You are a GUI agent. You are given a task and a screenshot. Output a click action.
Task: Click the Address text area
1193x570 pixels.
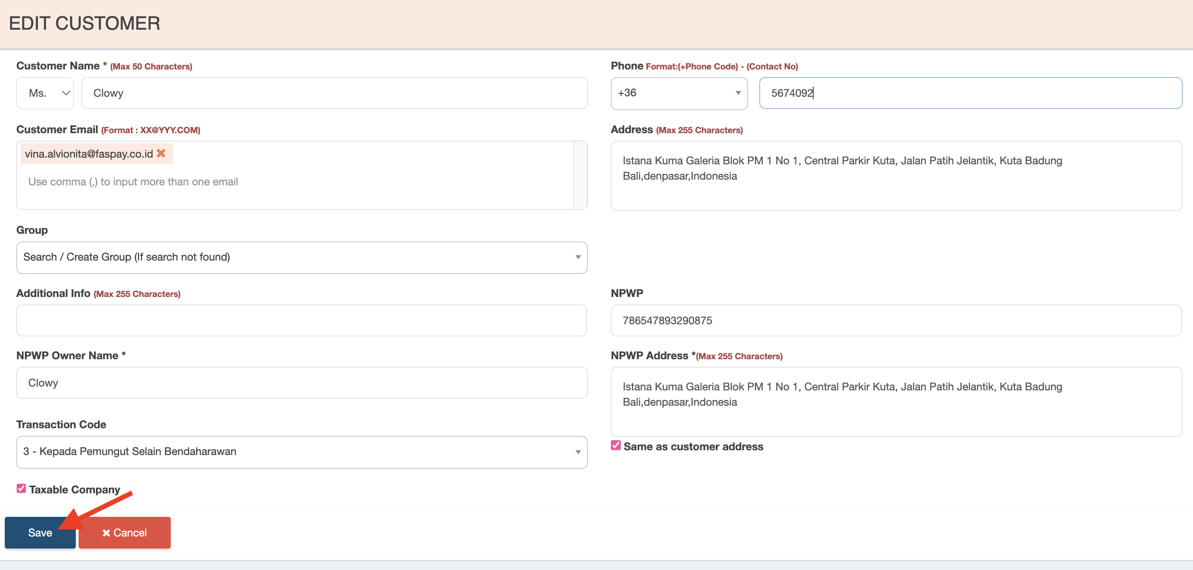coord(896,175)
